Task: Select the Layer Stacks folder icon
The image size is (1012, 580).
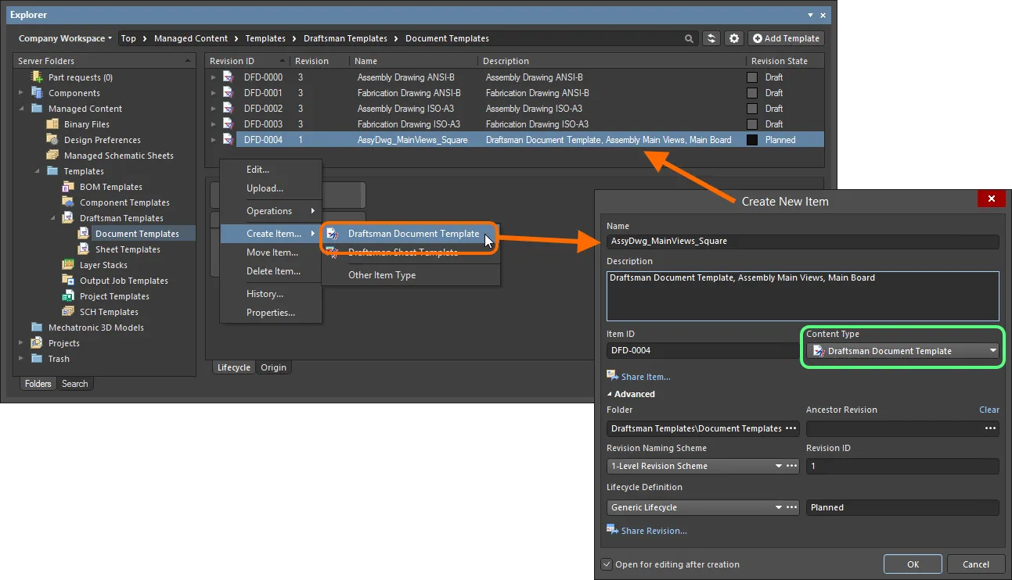Action: [70, 265]
